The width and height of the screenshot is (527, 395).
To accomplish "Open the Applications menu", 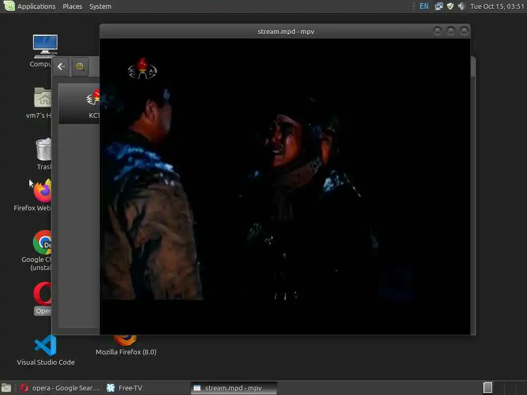I will click(x=37, y=6).
